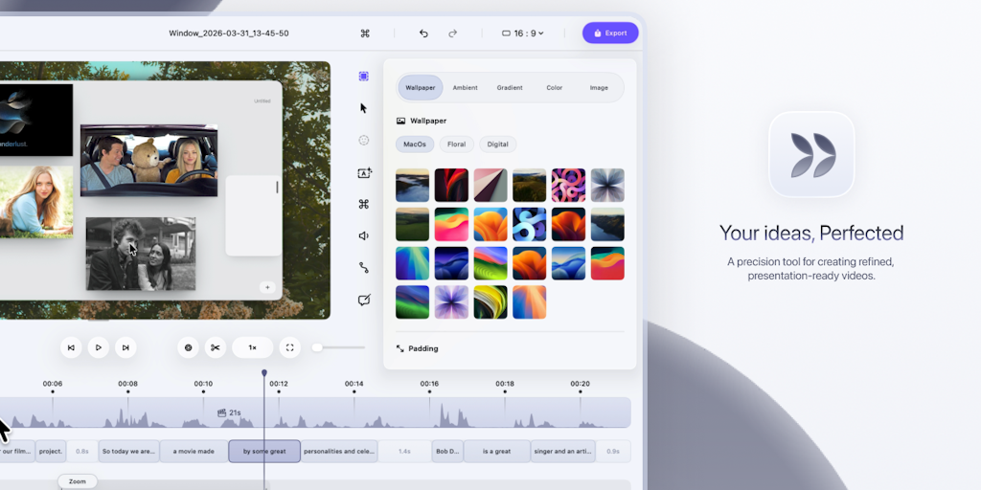Select the MacOs wallpaper category
Screen dimensions: 981x490
tap(415, 145)
